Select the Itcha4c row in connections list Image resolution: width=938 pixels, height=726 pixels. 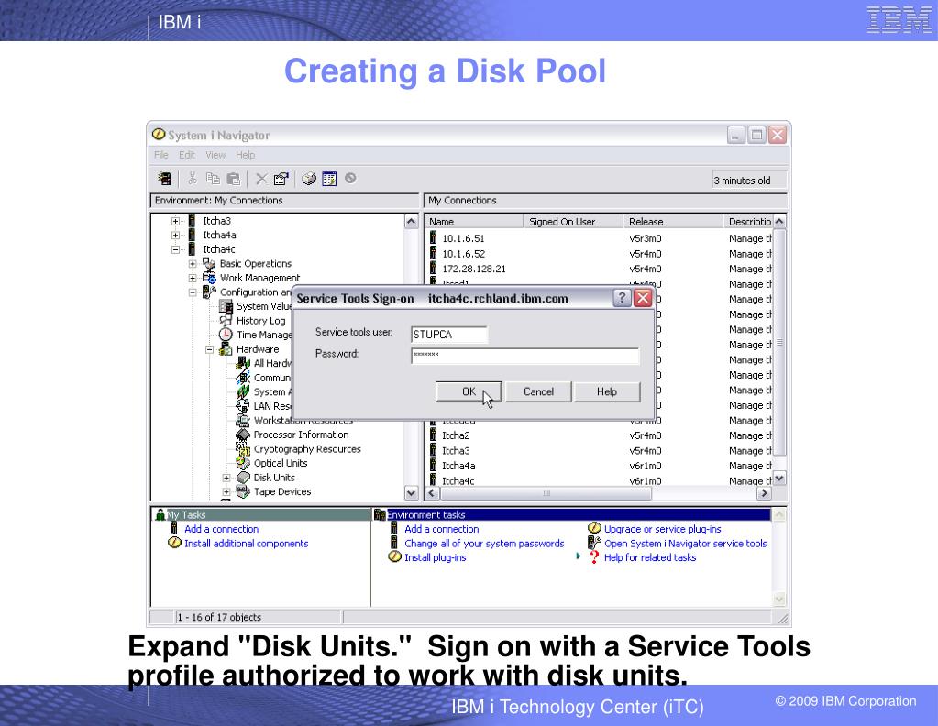[600, 481]
